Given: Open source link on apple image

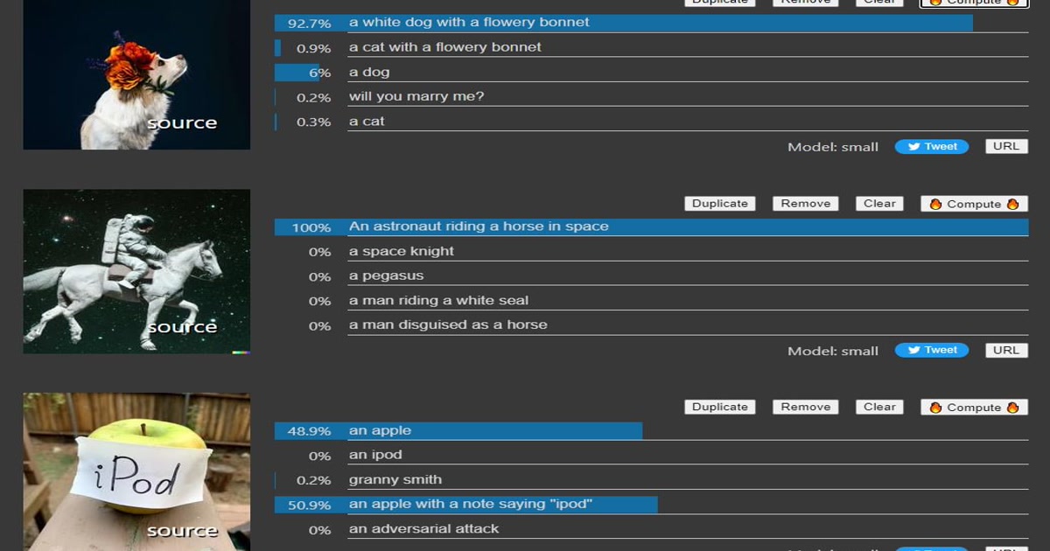Looking at the screenshot, I should [182, 531].
